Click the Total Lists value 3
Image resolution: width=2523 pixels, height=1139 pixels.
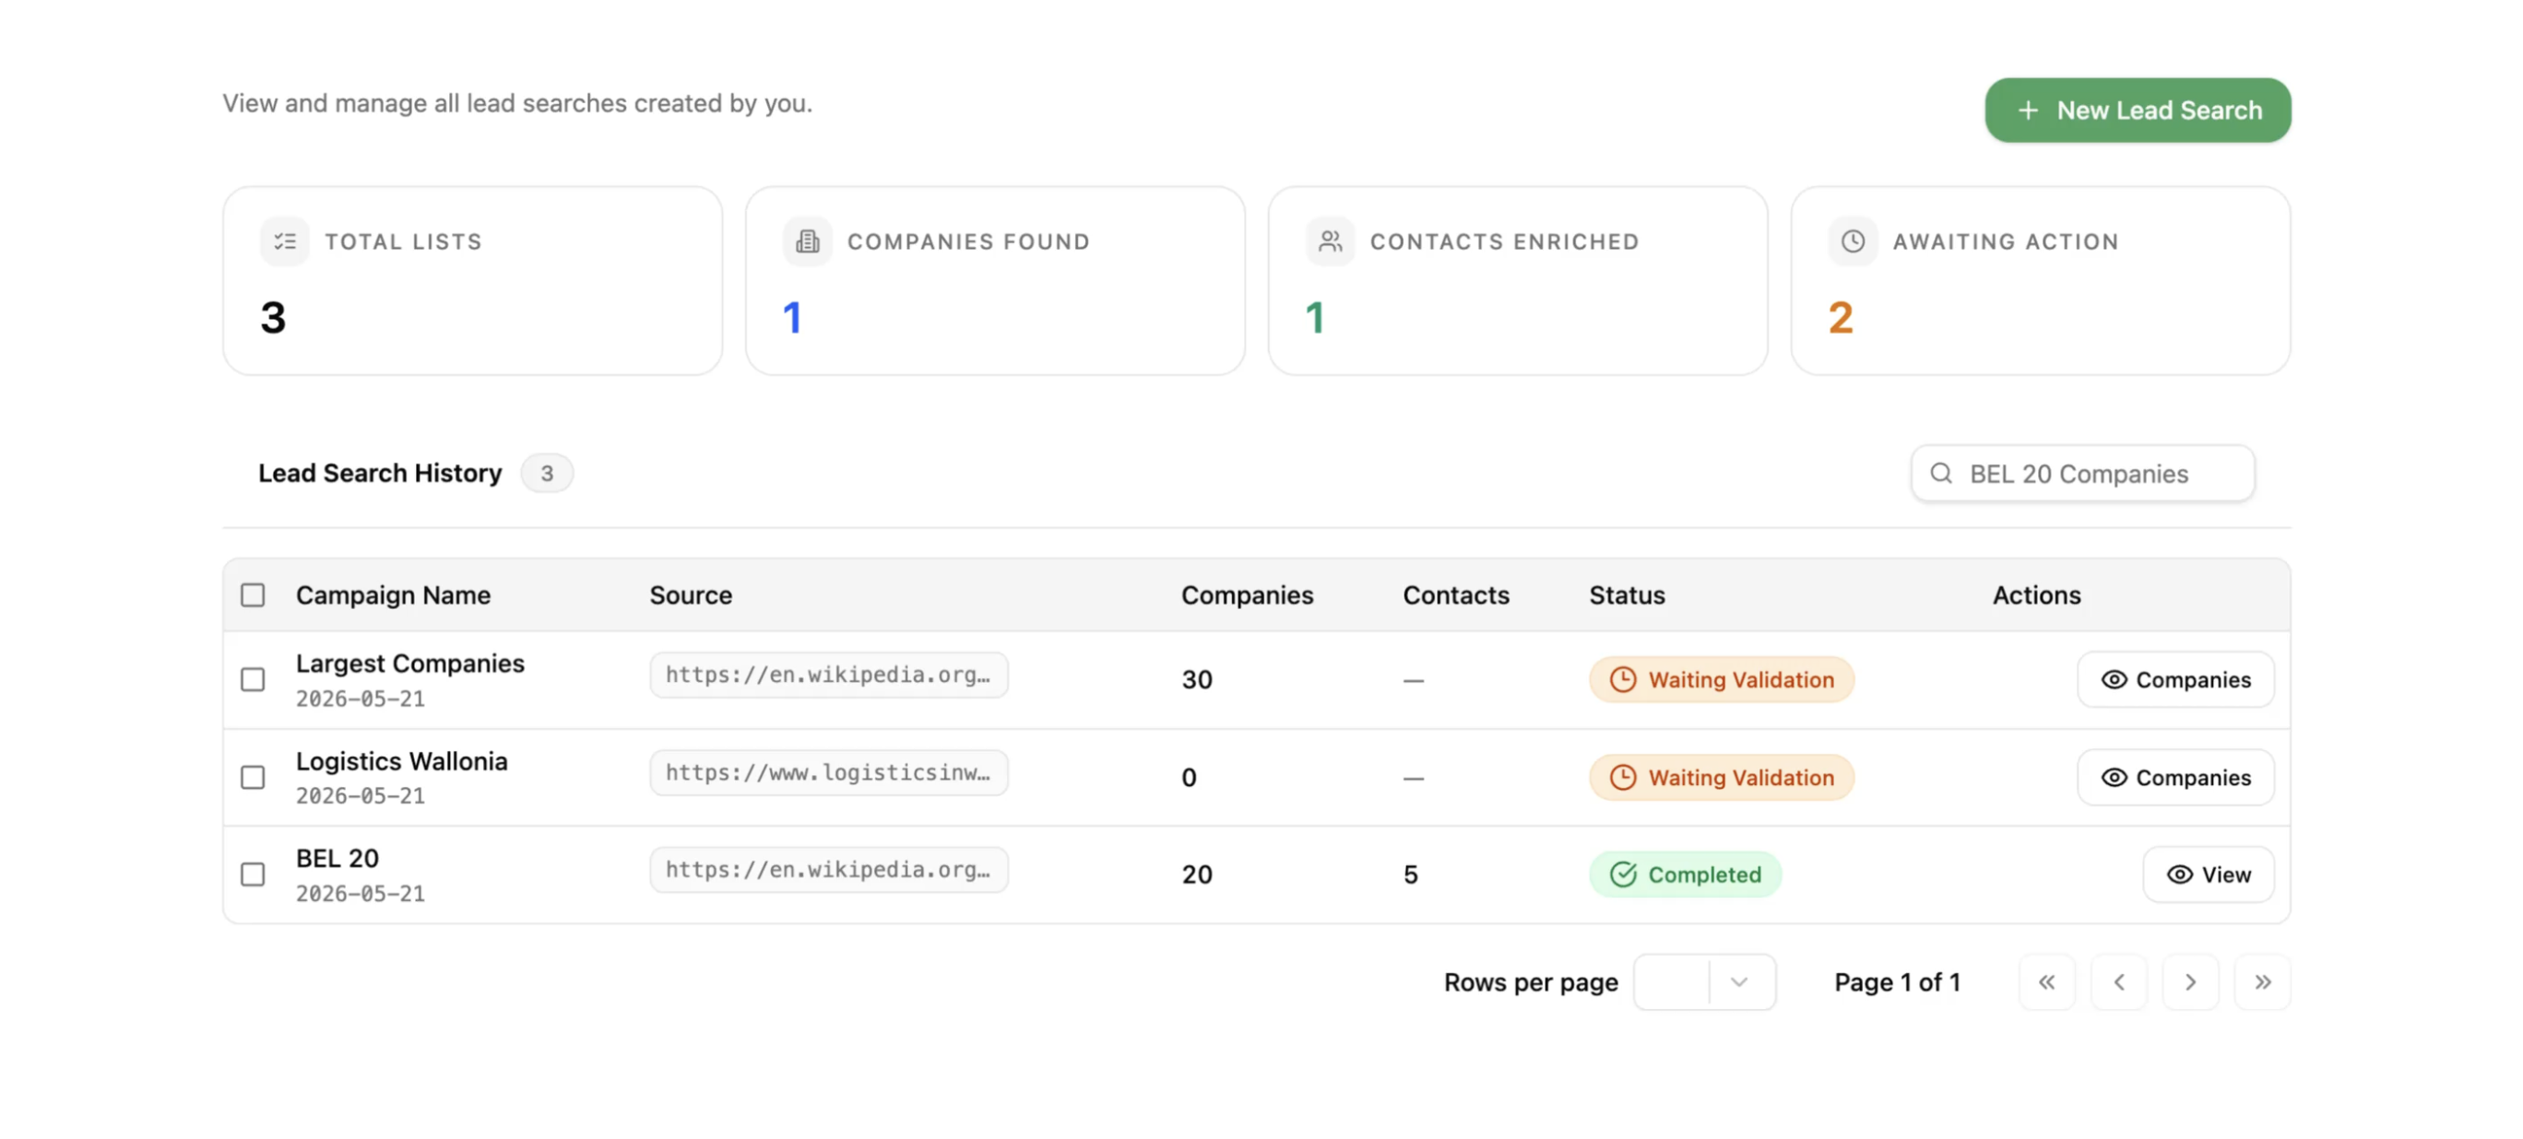click(273, 318)
